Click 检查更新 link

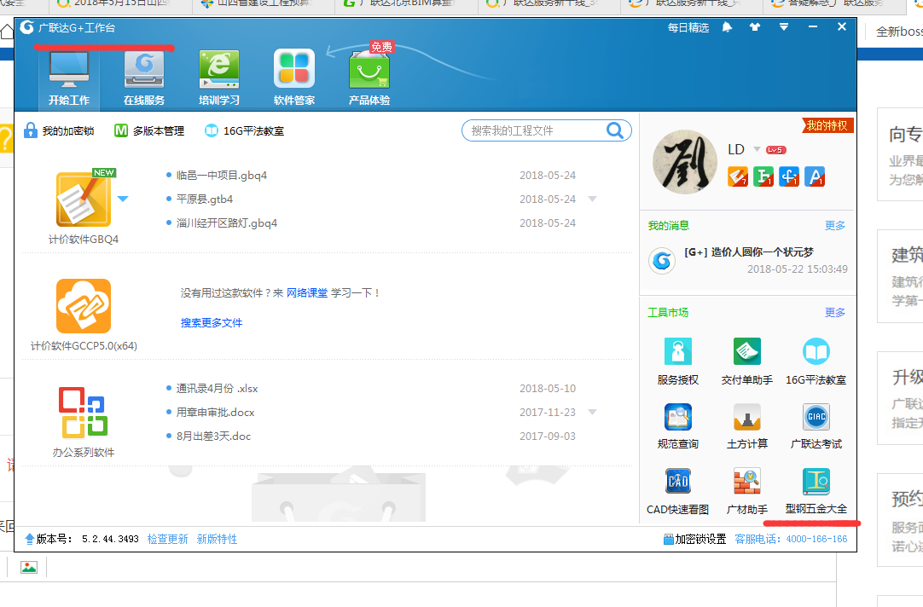168,540
